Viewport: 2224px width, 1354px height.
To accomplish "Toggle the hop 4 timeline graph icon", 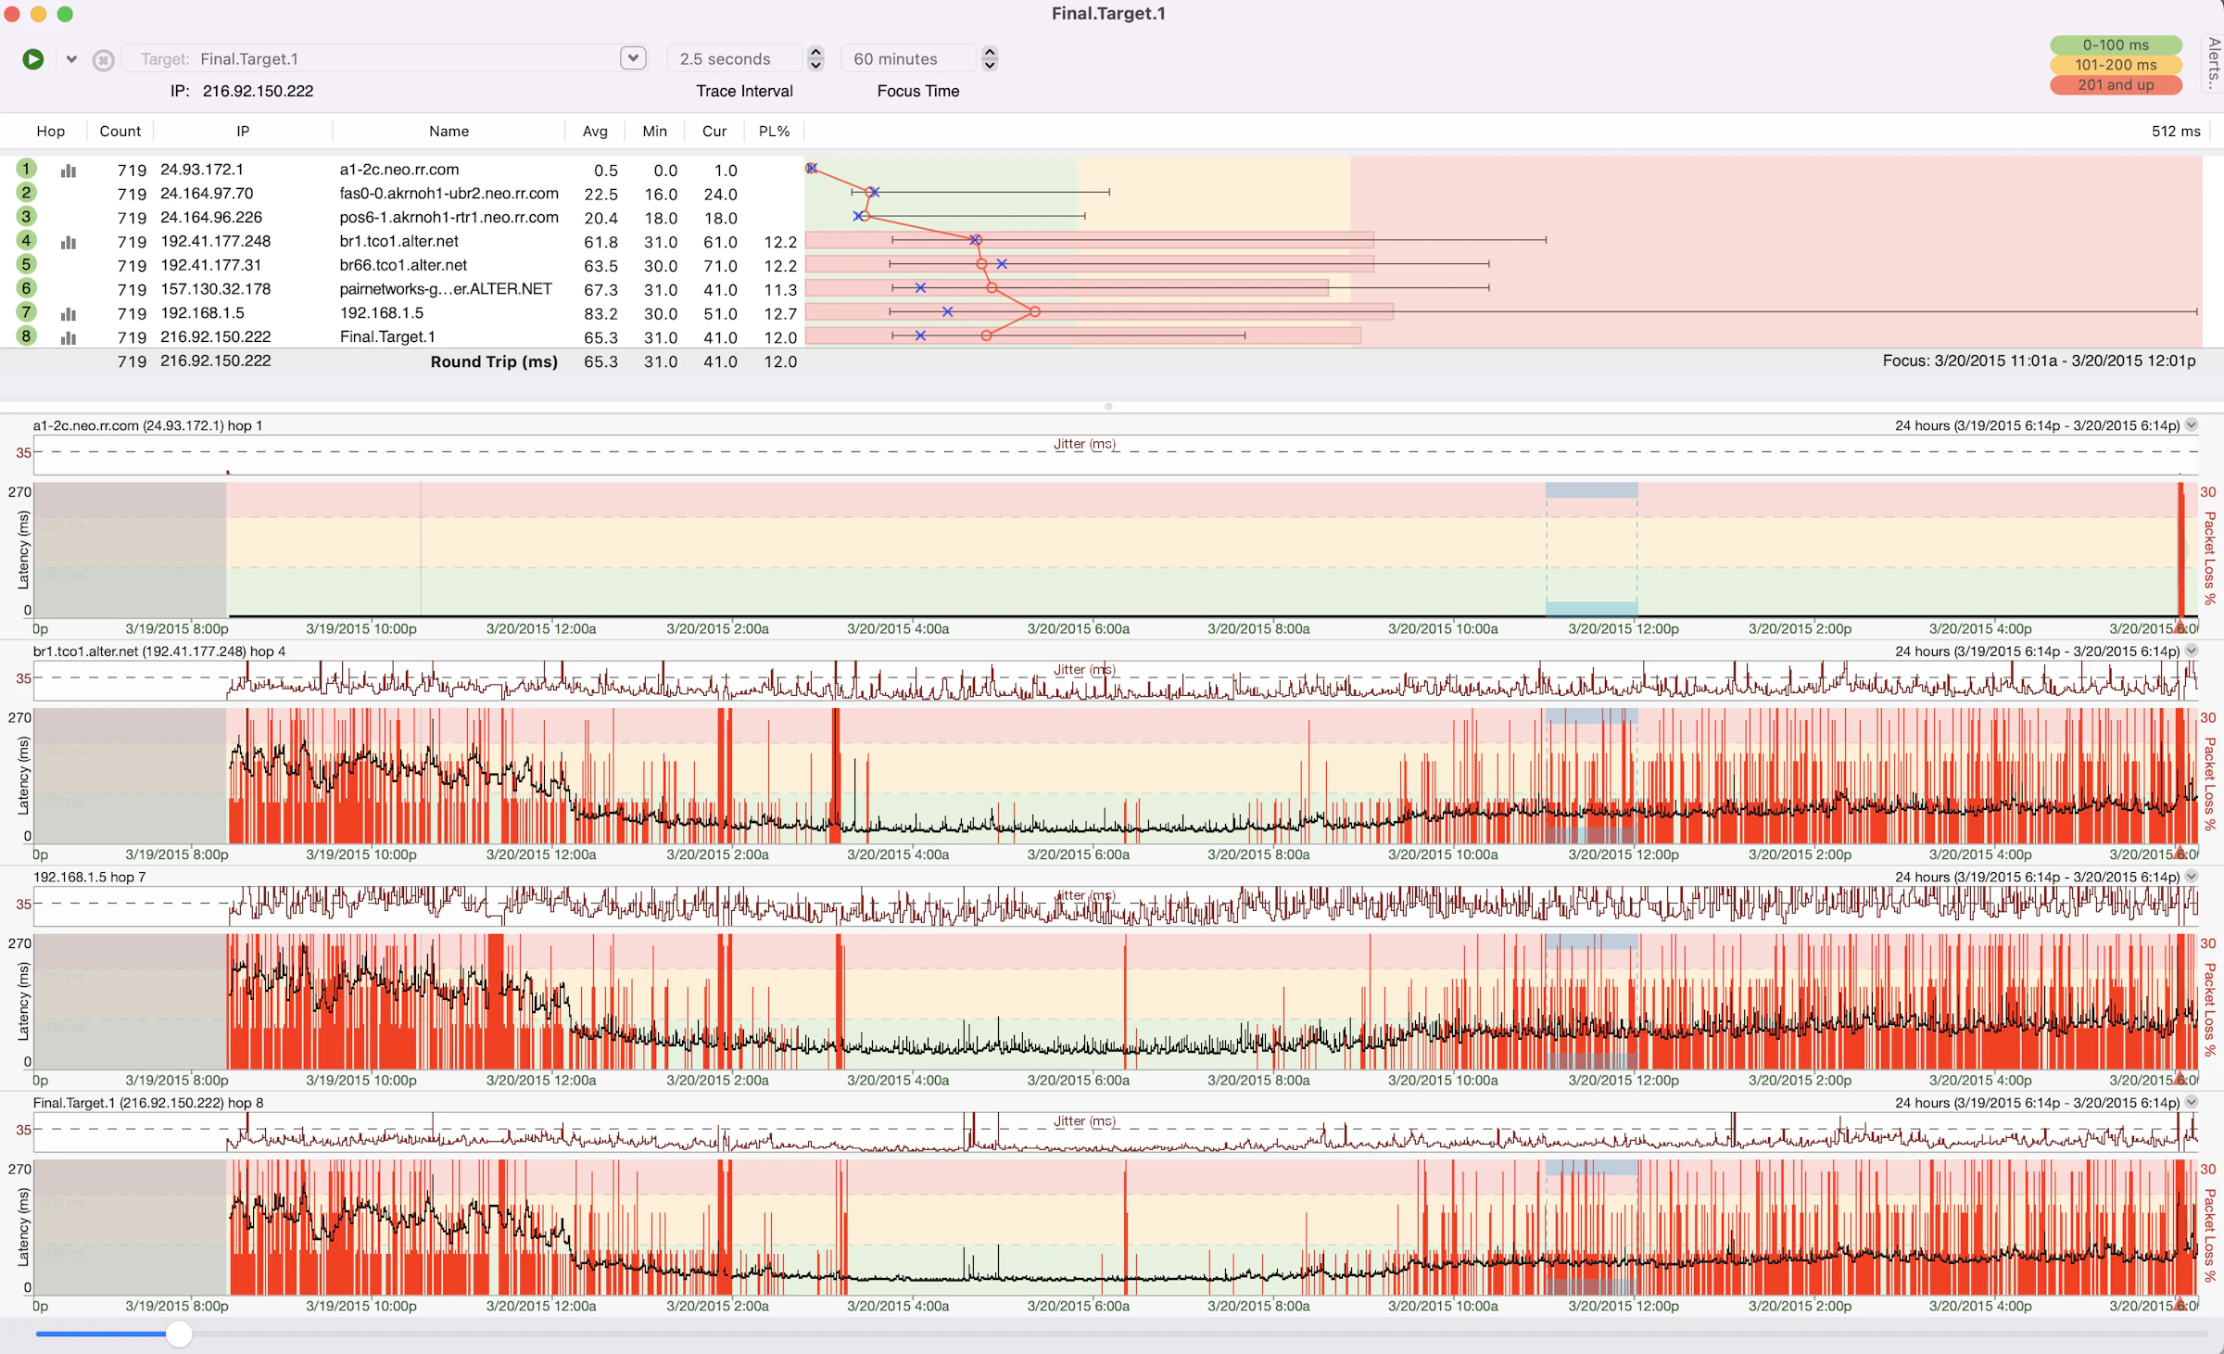I will pos(69,243).
